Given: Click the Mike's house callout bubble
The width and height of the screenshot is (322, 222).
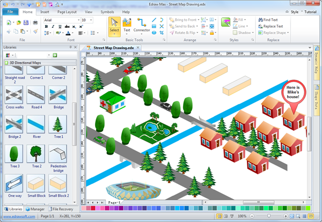Looking at the screenshot, I should point(294,92).
